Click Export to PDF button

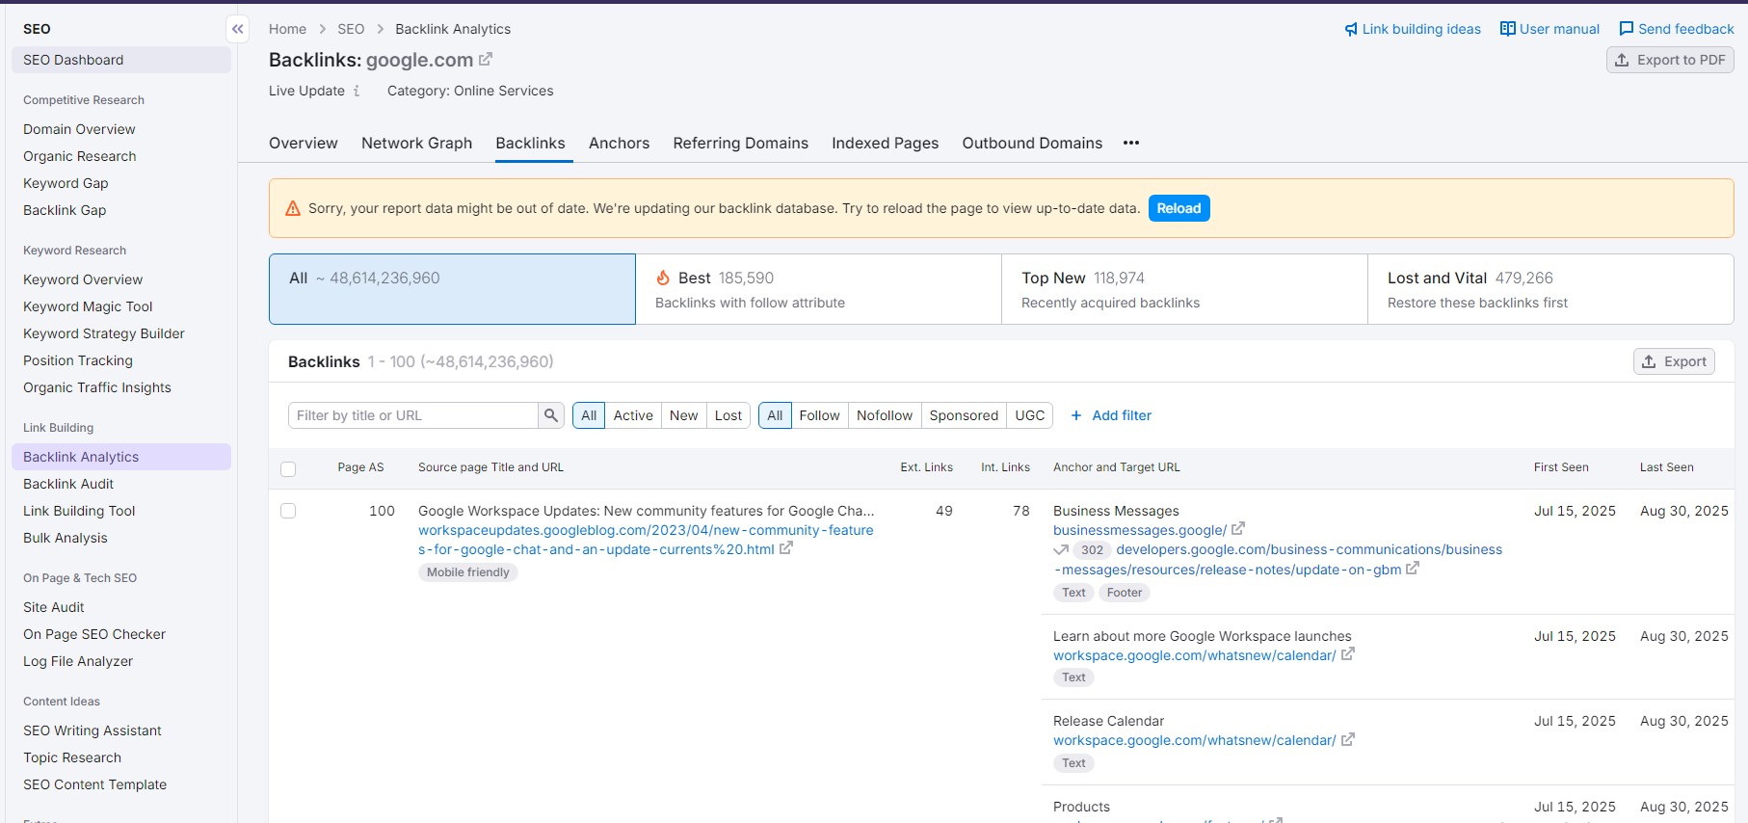click(x=1670, y=60)
